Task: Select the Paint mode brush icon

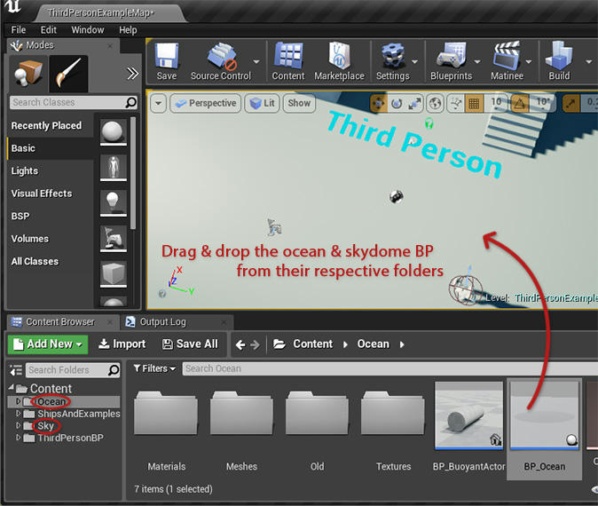Action: [68, 75]
